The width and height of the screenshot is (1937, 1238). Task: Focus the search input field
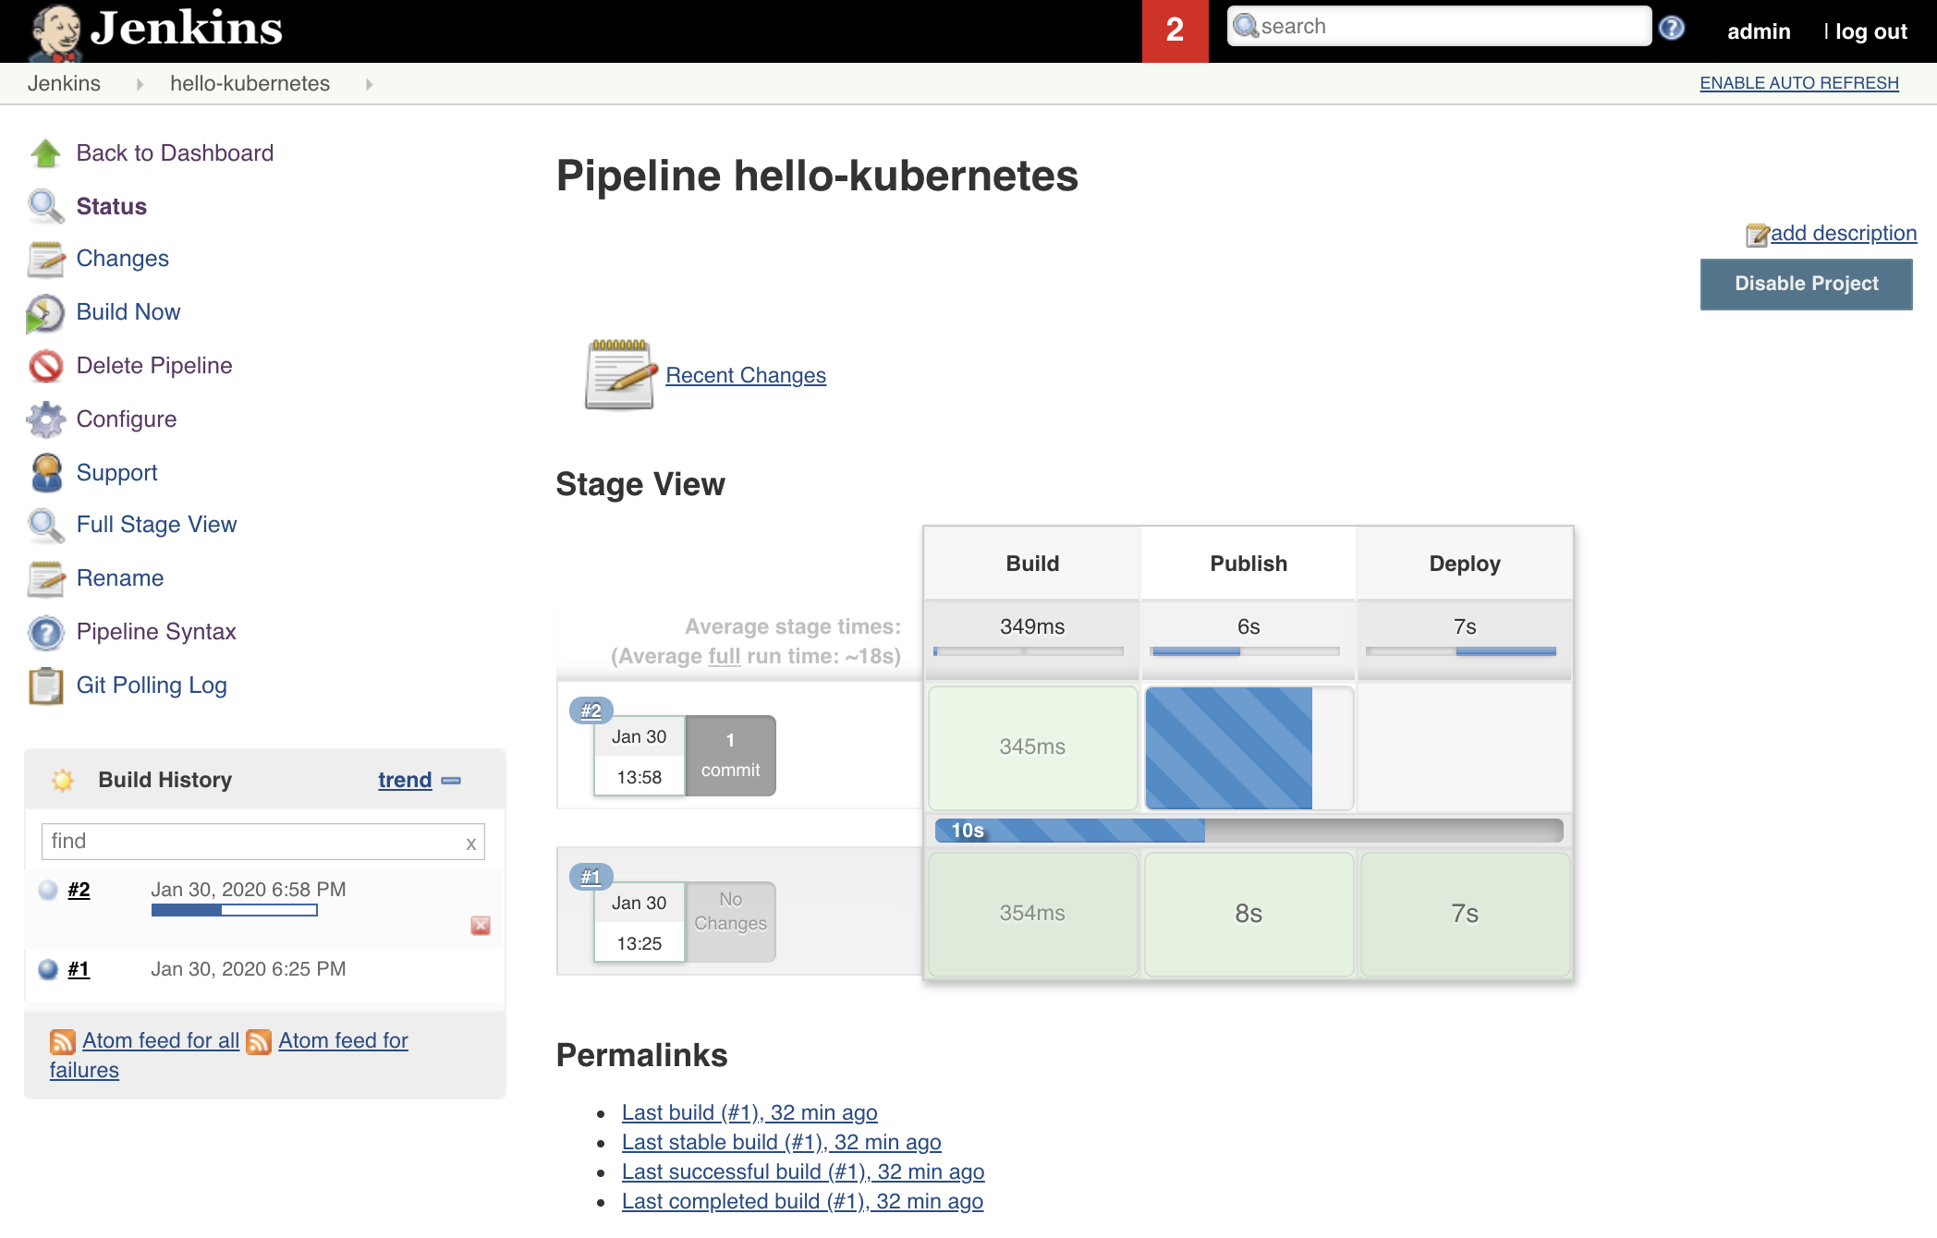click(x=1438, y=26)
